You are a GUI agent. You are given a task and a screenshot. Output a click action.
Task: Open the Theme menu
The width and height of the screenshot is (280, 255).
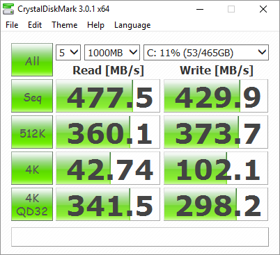click(65, 25)
